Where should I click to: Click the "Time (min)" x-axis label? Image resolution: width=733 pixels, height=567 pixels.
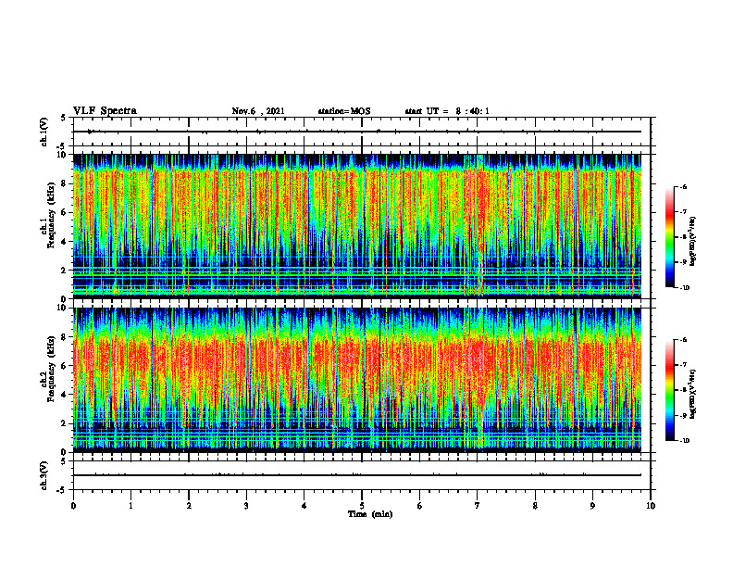(x=370, y=514)
